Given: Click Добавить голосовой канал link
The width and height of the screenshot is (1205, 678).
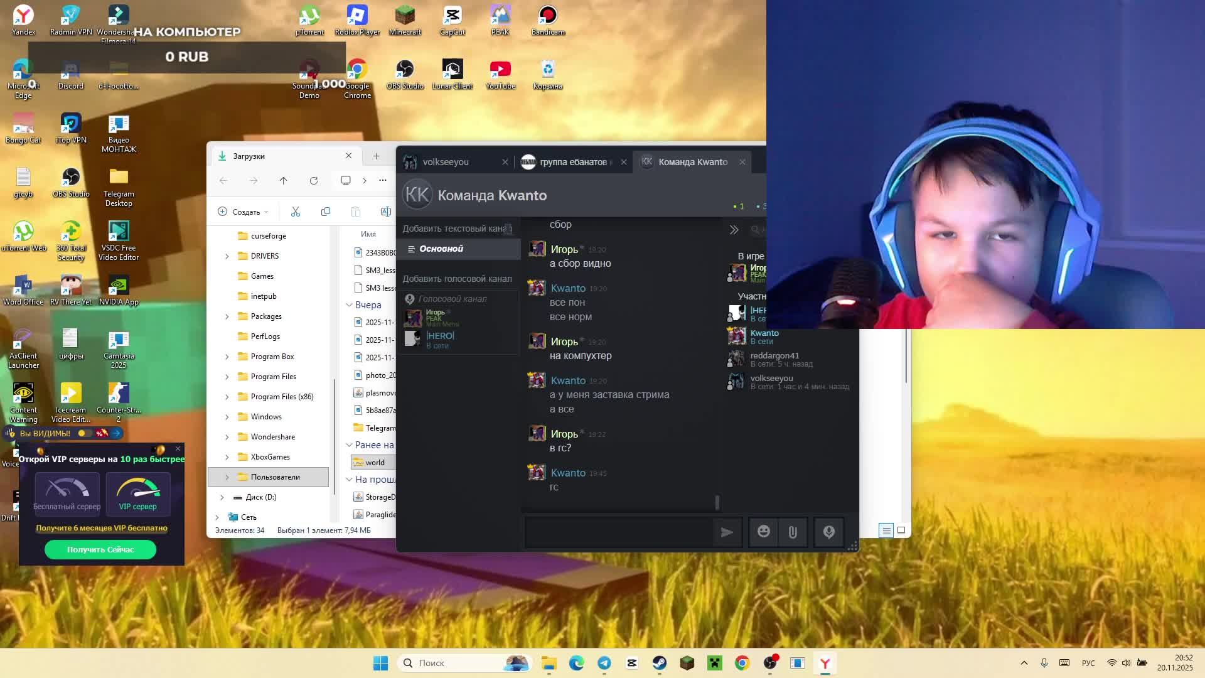Looking at the screenshot, I should coord(457,279).
